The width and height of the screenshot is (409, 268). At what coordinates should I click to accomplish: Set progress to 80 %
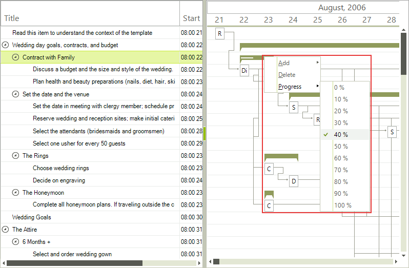pos(344,181)
